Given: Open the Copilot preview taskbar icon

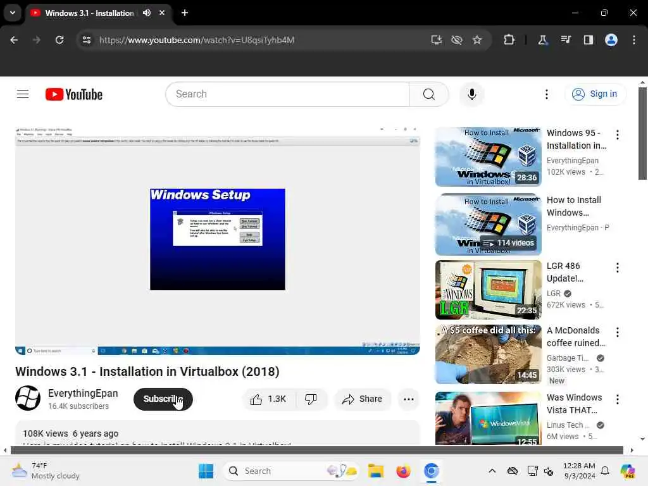Looking at the screenshot, I should pos(628,471).
